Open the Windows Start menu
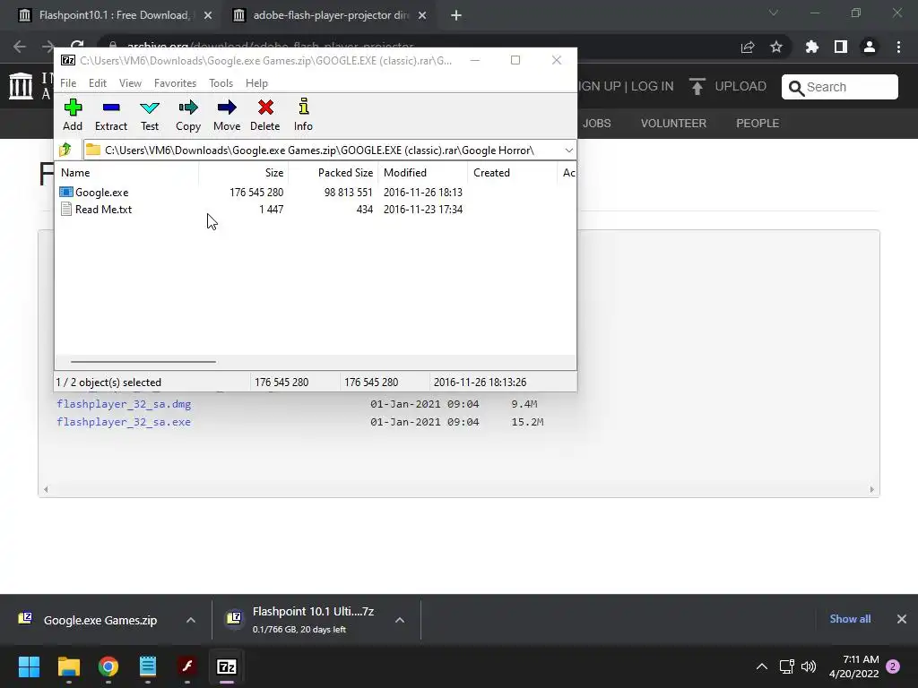918x688 pixels. (x=29, y=666)
